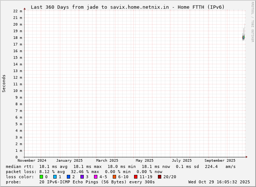The image size is (256, 187).
Task: Click the 'January 2025' x-axis label
Action: (69, 161)
